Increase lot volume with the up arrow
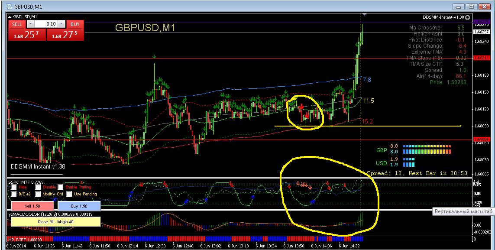The width and height of the screenshot is (495, 250). [62, 24]
